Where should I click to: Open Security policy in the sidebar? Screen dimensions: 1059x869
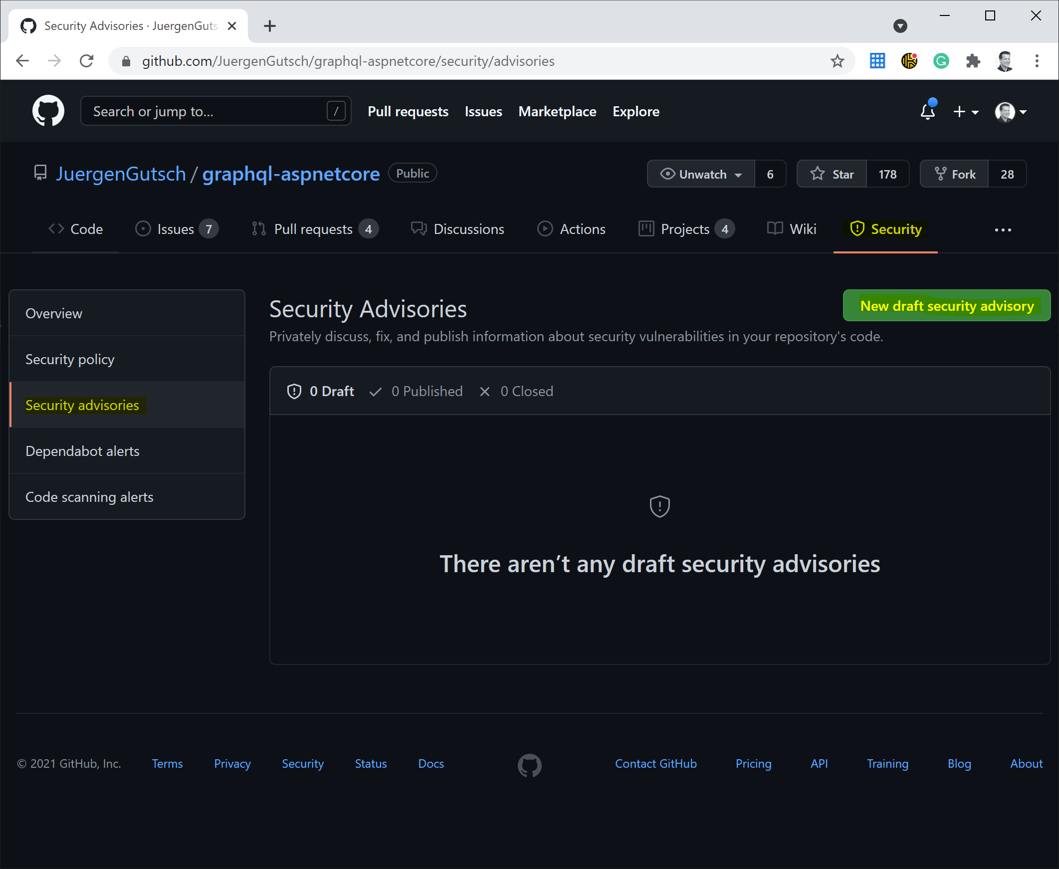coord(127,359)
